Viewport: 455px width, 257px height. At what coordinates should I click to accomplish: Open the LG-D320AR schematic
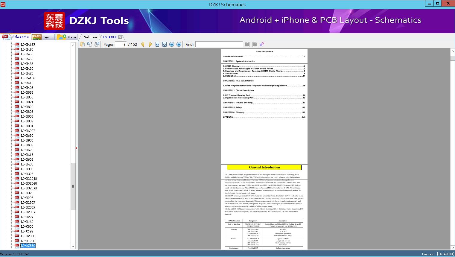[29, 188]
